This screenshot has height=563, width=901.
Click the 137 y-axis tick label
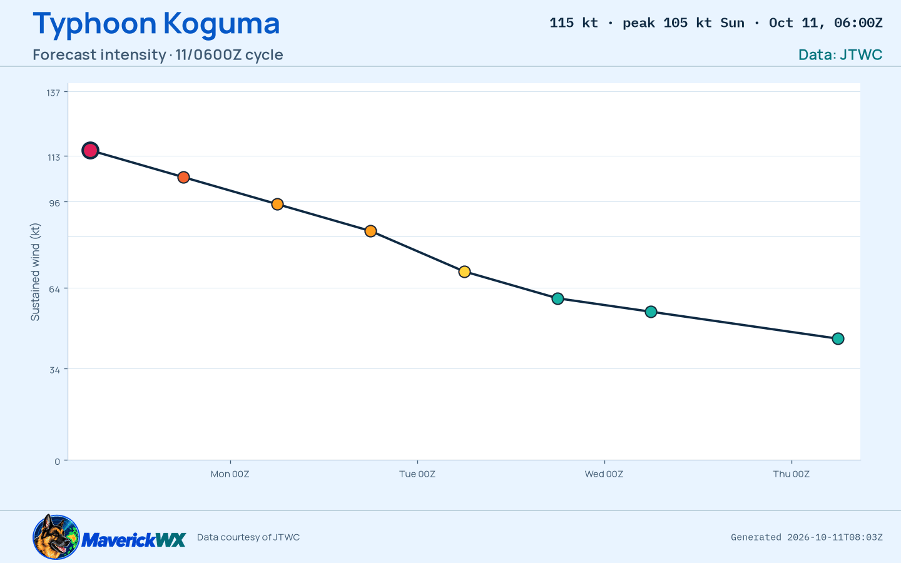coord(53,93)
